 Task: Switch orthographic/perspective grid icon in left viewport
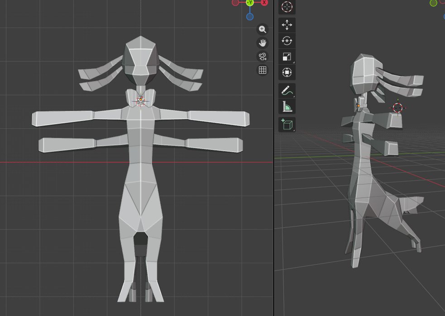(x=263, y=70)
